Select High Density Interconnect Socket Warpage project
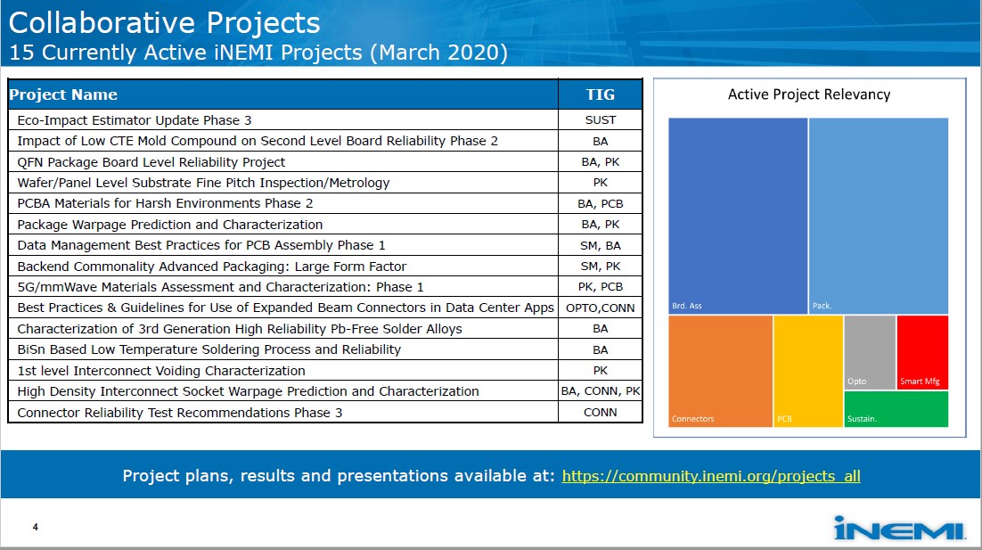This screenshot has height=550, width=982. (248, 391)
